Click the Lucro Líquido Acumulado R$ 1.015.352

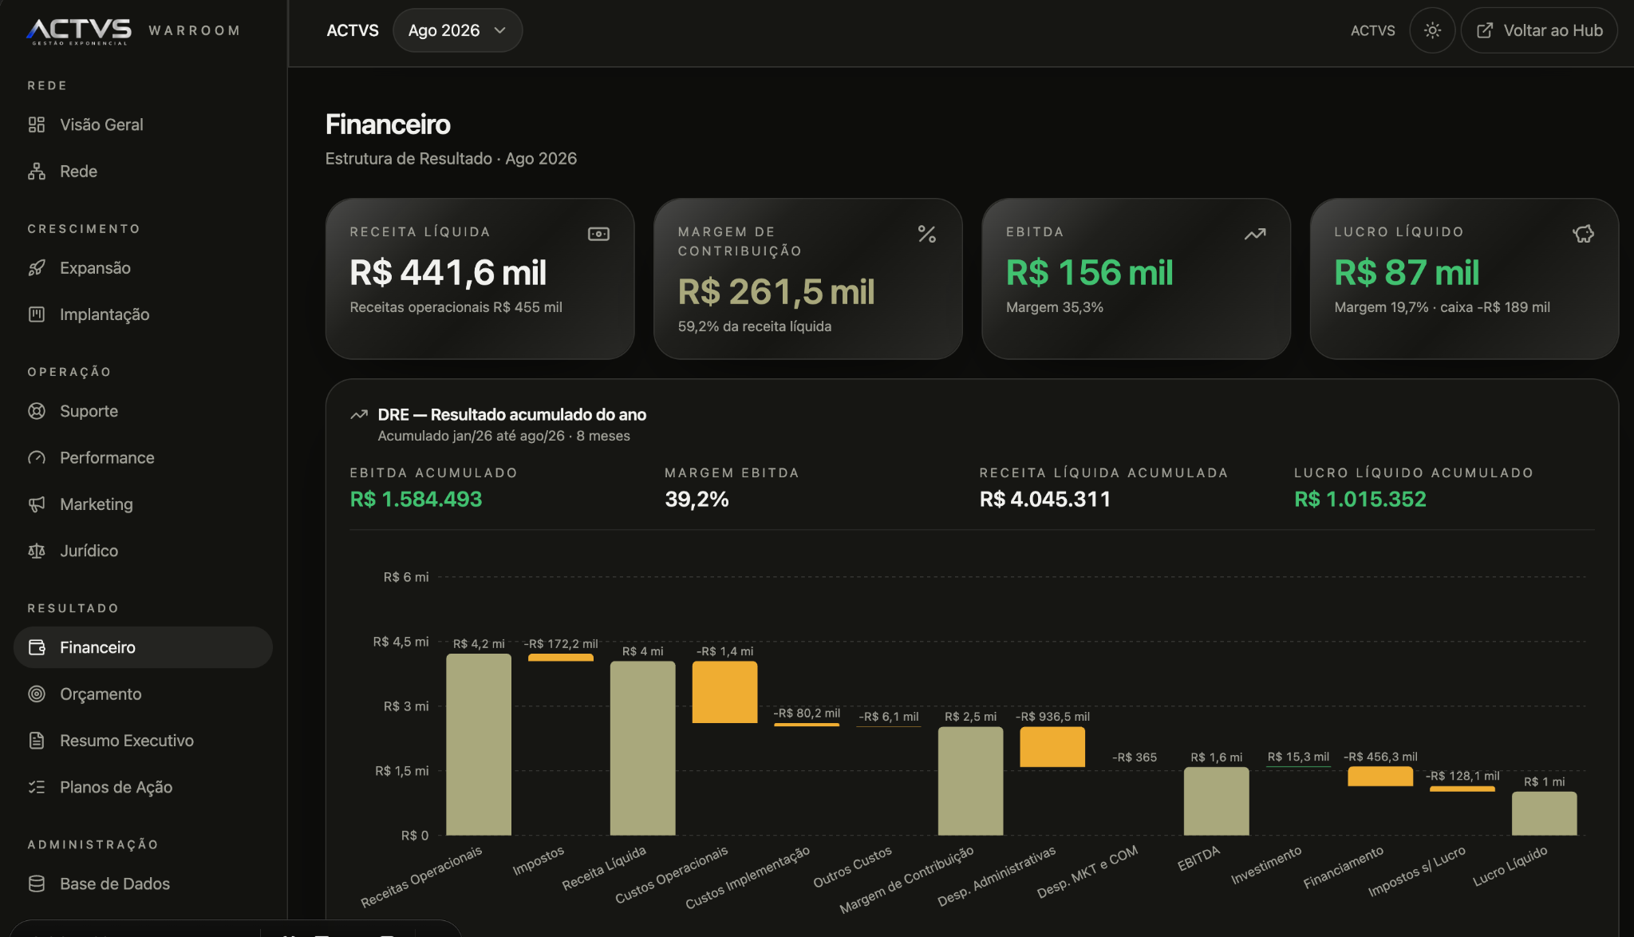pyautogui.click(x=1360, y=500)
